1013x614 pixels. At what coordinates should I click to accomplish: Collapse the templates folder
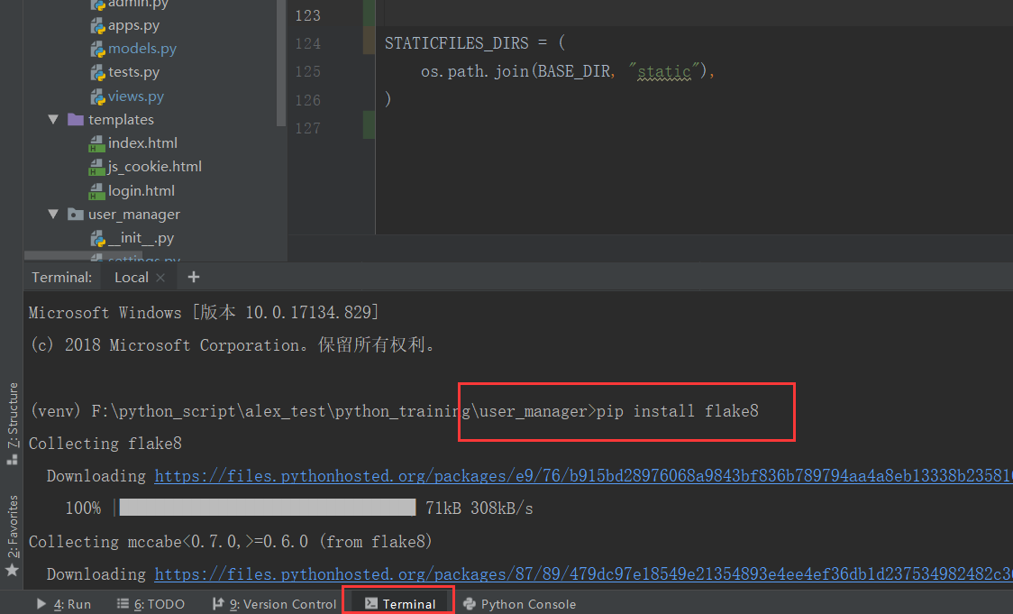click(x=52, y=119)
